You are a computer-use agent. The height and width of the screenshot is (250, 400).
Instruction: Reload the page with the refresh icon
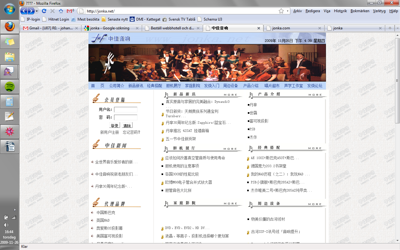click(44, 11)
